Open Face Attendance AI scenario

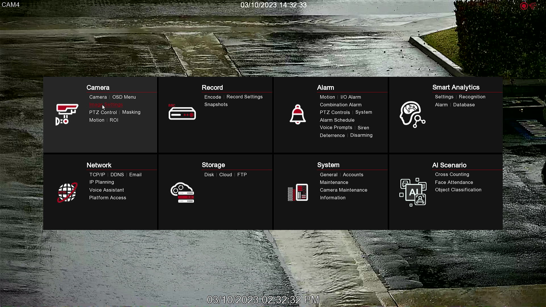[x=454, y=182]
